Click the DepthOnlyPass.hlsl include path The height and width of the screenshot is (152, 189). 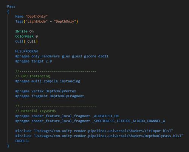click(108, 136)
